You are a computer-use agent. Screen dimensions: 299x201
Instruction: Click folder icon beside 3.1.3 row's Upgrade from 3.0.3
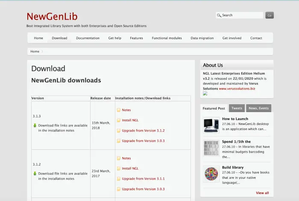119,141
